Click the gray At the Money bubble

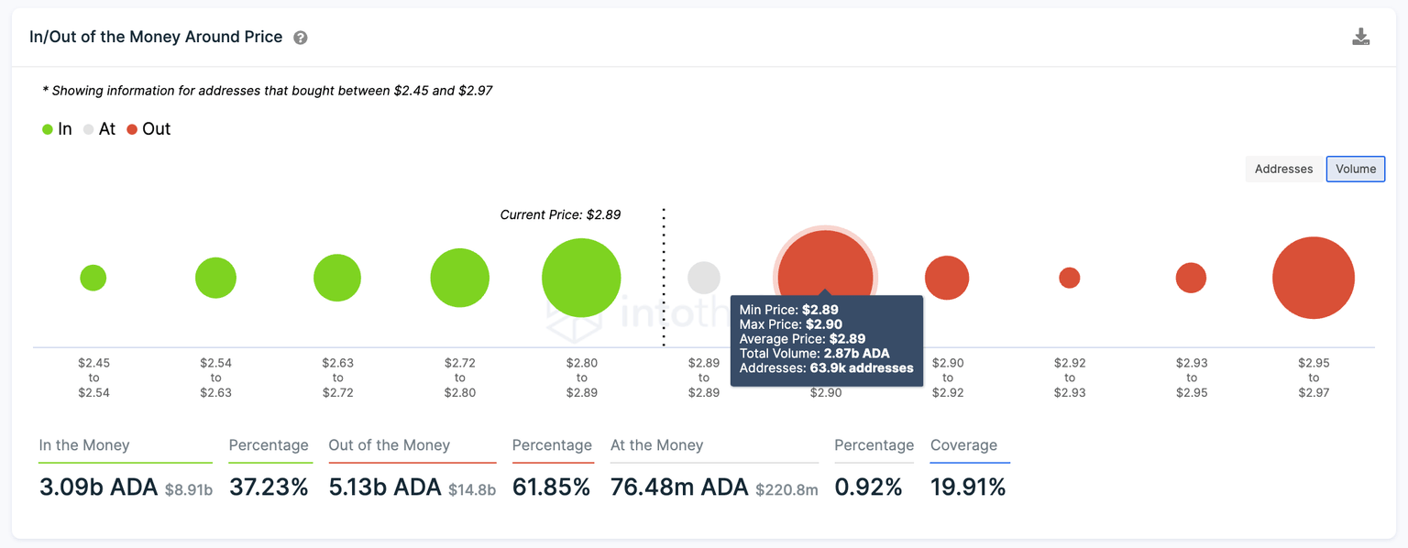click(x=704, y=278)
